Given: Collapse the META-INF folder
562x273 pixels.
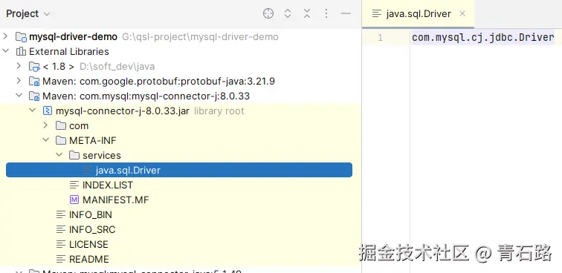Looking at the screenshot, I should (45, 140).
